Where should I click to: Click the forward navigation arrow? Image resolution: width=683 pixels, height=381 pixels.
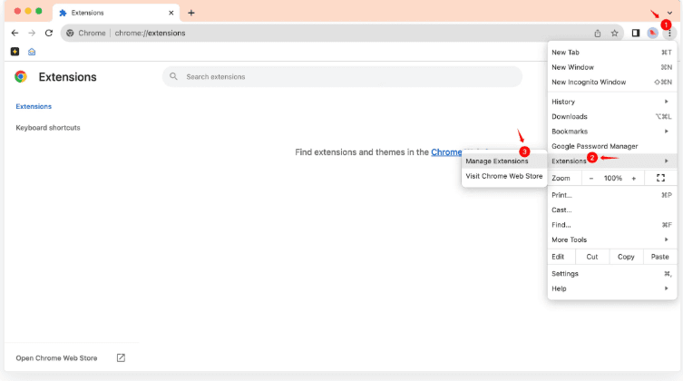tap(32, 33)
